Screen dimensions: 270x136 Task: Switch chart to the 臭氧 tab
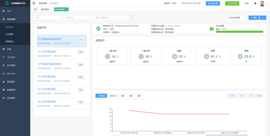coord(123,96)
